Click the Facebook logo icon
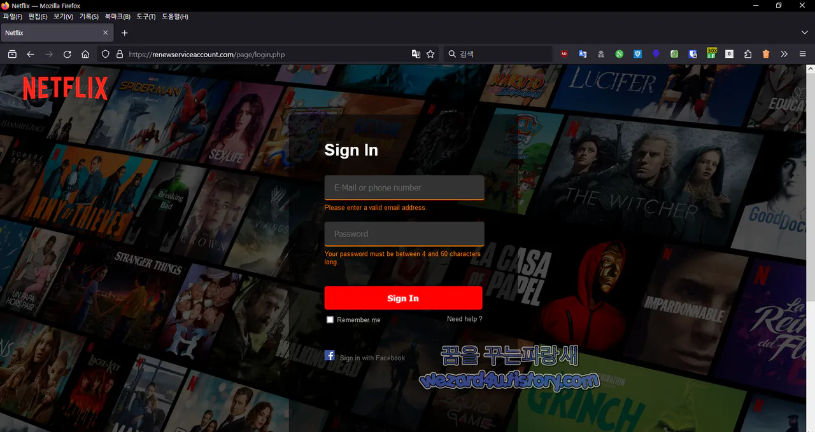 pyautogui.click(x=330, y=356)
